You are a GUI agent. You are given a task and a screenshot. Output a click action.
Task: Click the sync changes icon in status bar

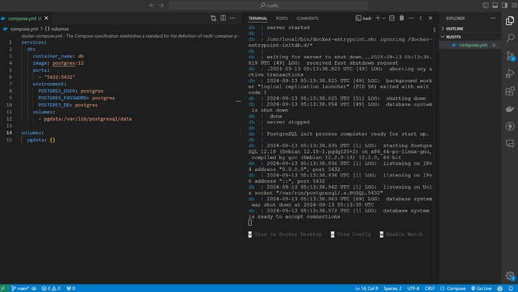(34, 288)
